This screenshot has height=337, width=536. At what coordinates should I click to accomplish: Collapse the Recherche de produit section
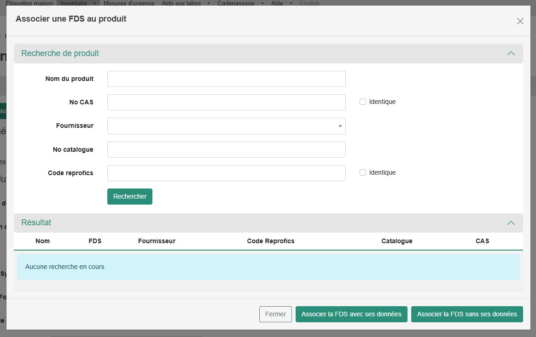coord(511,53)
